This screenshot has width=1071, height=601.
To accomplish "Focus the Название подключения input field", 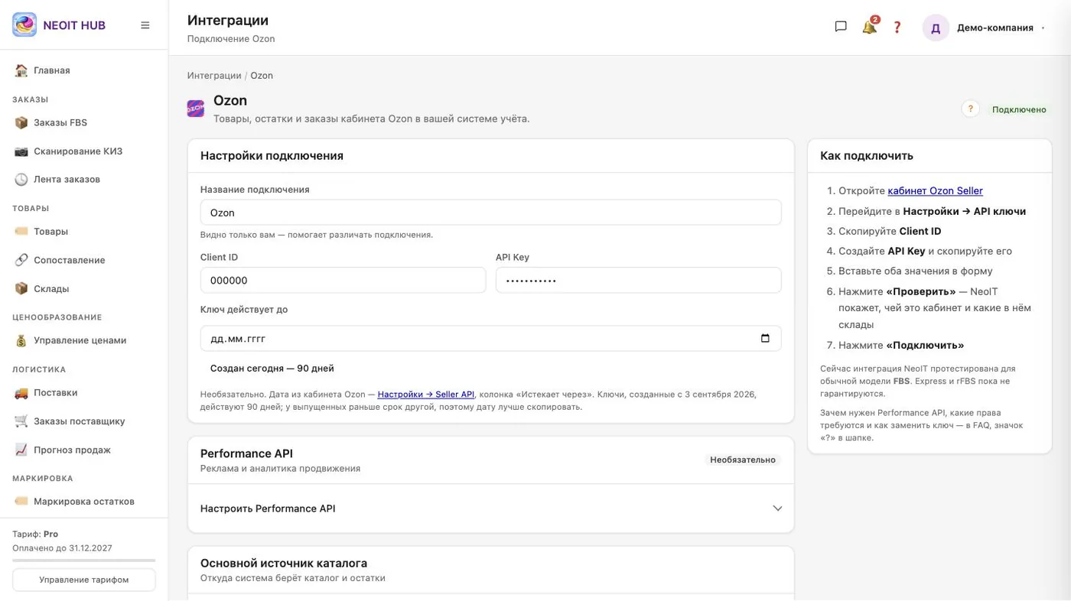I will click(x=491, y=213).
